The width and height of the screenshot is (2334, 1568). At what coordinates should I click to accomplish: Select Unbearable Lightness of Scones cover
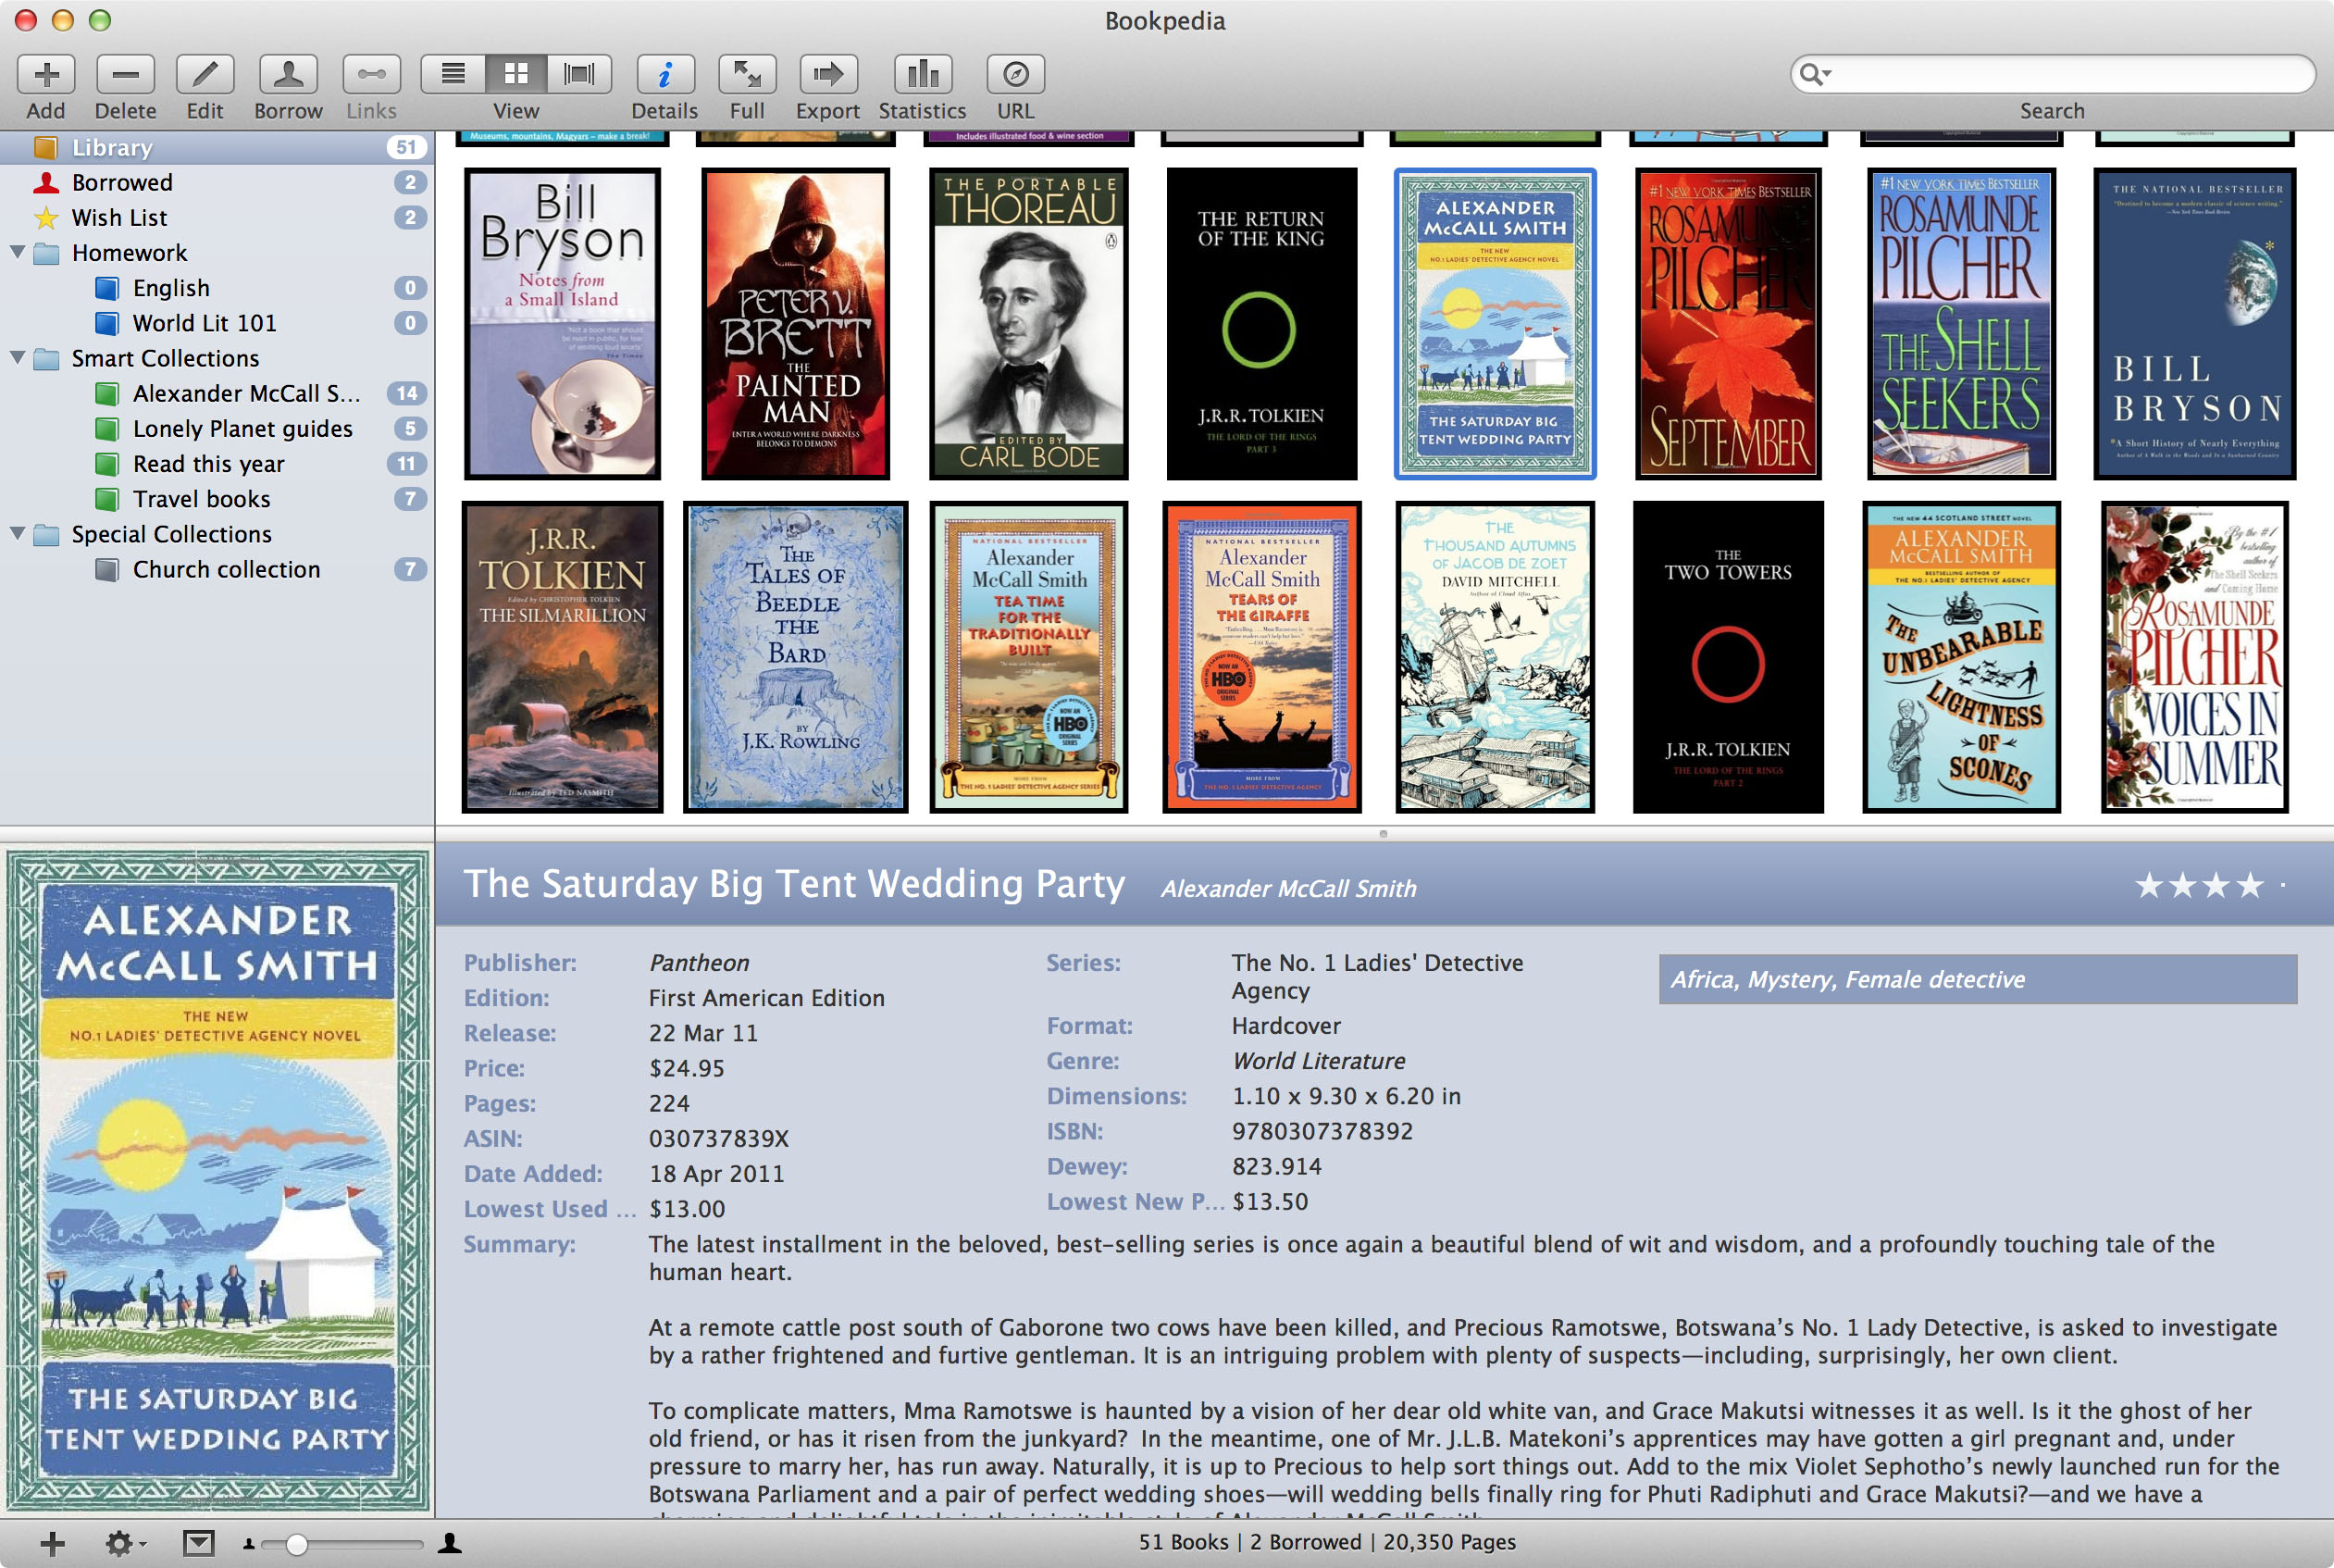(1961, 657)
